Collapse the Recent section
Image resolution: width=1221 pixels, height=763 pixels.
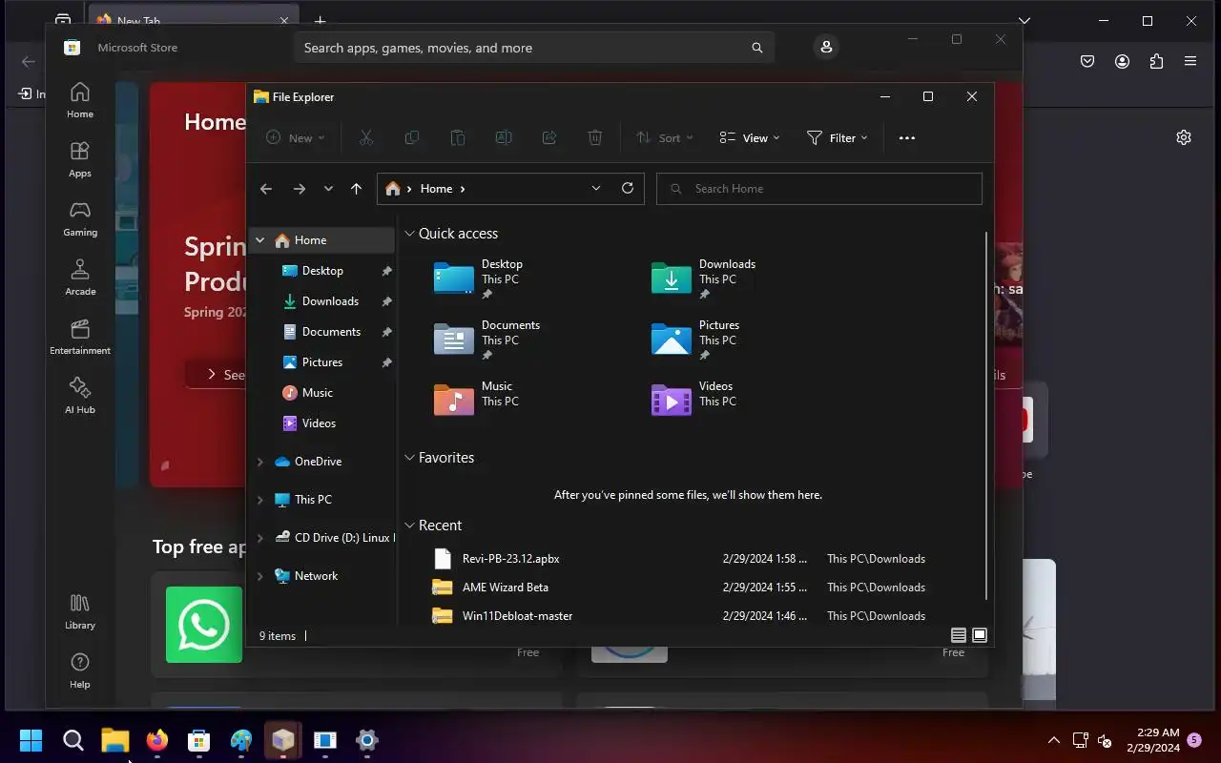point(409,526)
